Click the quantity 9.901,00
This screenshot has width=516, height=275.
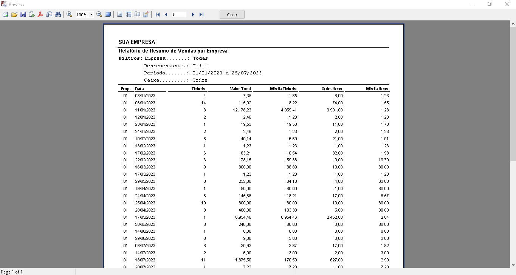(x=335, y=110)
